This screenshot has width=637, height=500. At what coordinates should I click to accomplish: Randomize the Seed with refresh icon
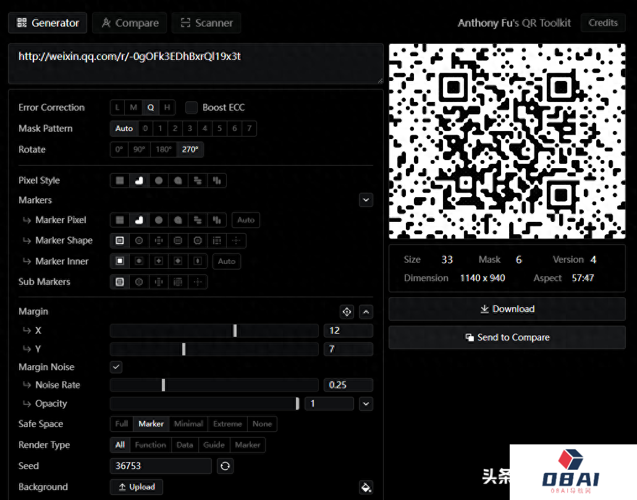coord(225,466)
